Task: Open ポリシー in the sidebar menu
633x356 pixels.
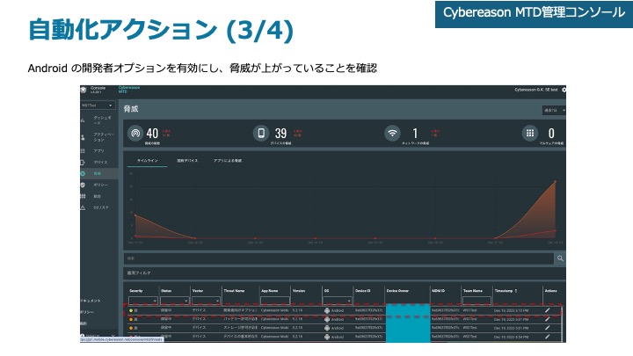Action: [x=100, y=185]
